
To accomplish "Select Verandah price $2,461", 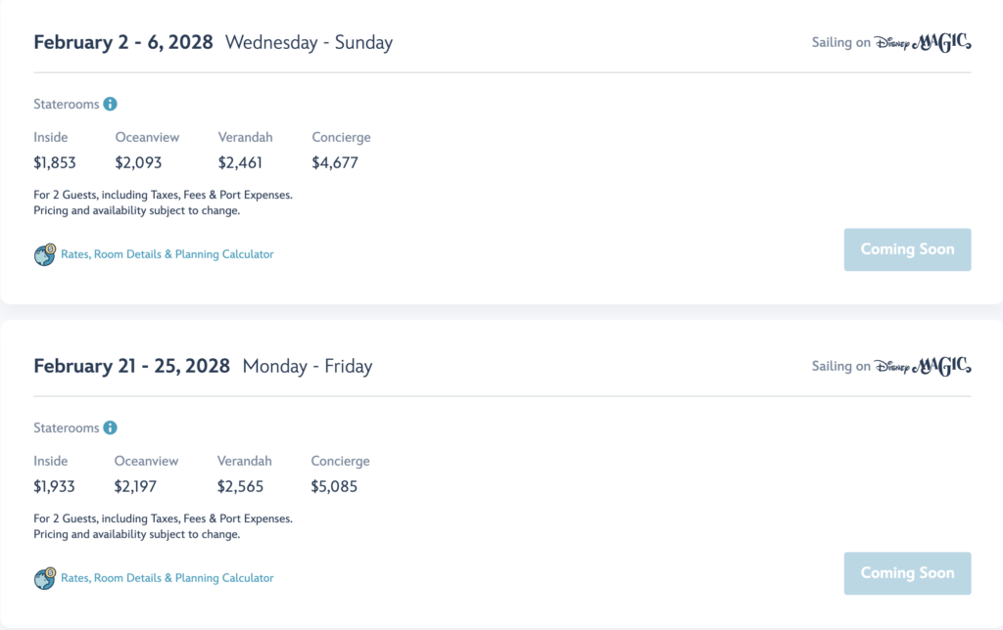I will pyautogui.click(x=240, y=163).
